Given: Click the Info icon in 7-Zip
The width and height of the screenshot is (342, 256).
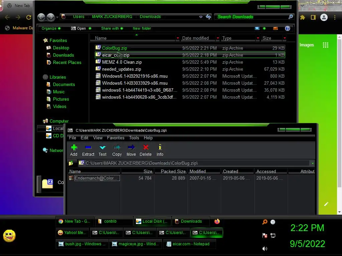Looking at the screenshot, I should (160, 147).
